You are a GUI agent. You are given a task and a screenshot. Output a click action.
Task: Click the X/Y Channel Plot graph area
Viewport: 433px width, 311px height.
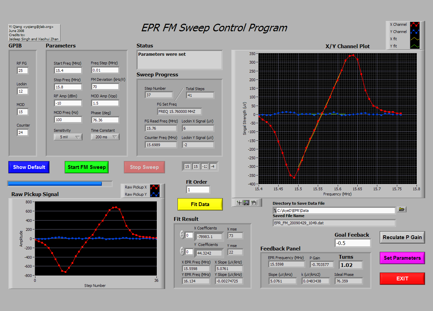coord(337,119)
